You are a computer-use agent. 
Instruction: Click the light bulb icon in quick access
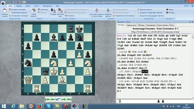(24, 2)
